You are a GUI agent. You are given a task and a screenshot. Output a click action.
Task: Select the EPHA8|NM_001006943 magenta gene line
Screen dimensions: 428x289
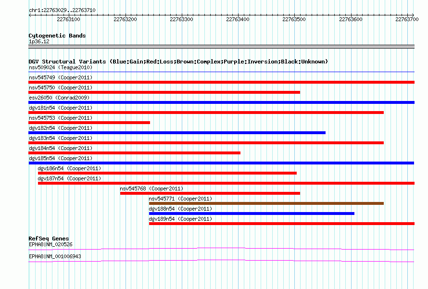[x=221, y=261]
